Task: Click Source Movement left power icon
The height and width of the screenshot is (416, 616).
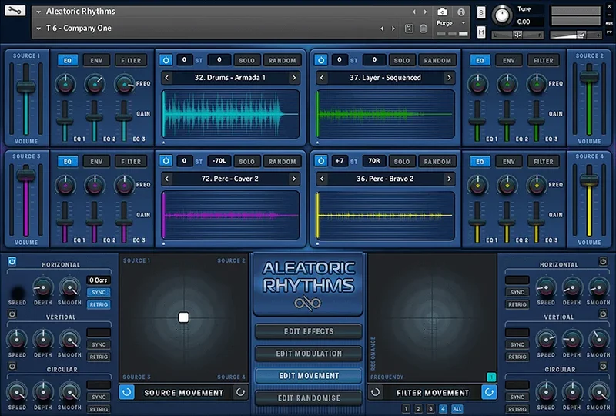Action: tap(126, 392)
